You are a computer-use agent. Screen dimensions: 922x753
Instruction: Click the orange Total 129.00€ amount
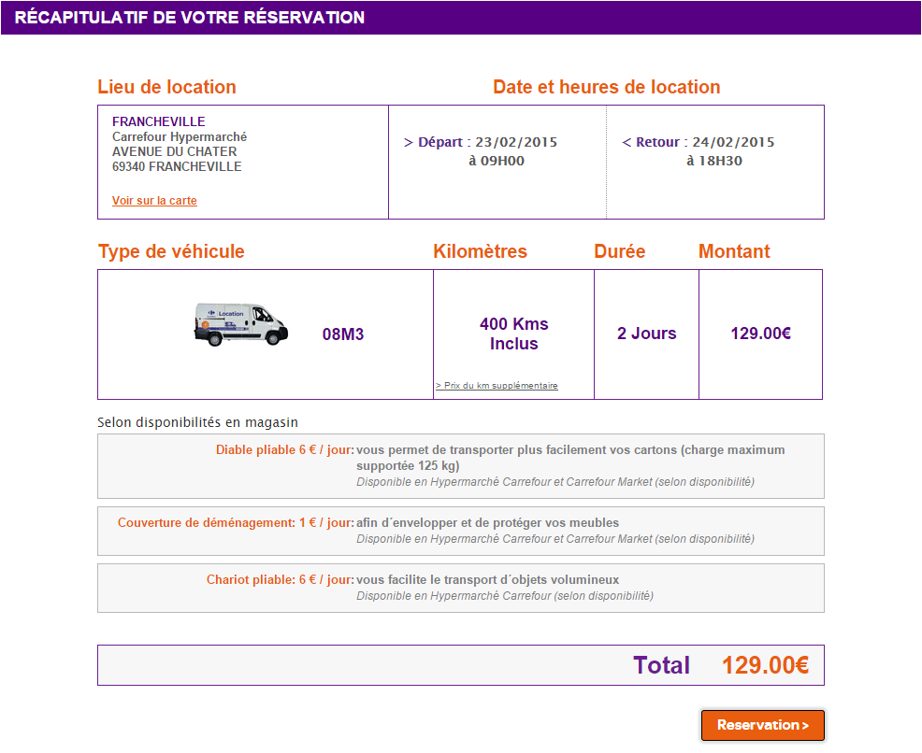coord(765,665)
